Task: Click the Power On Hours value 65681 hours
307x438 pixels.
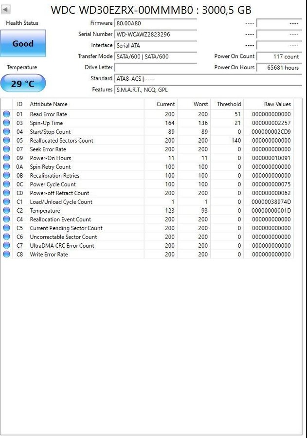Action: (279, 67)
